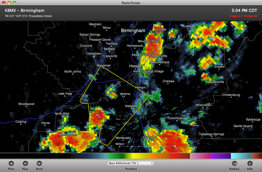Click the yellow minimize window button
The image size is (262, 172).
click(9, 3)
